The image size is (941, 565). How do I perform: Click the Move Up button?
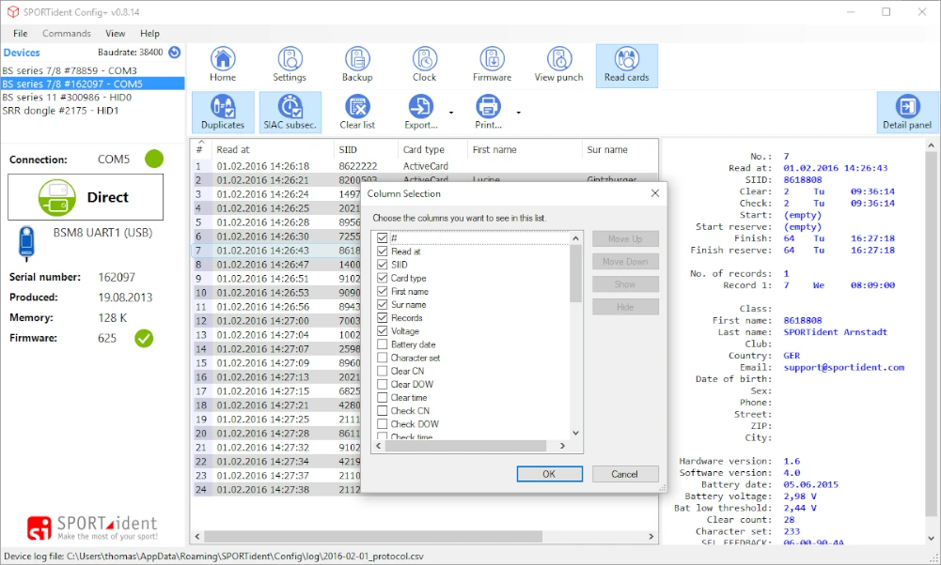[625, 238]
